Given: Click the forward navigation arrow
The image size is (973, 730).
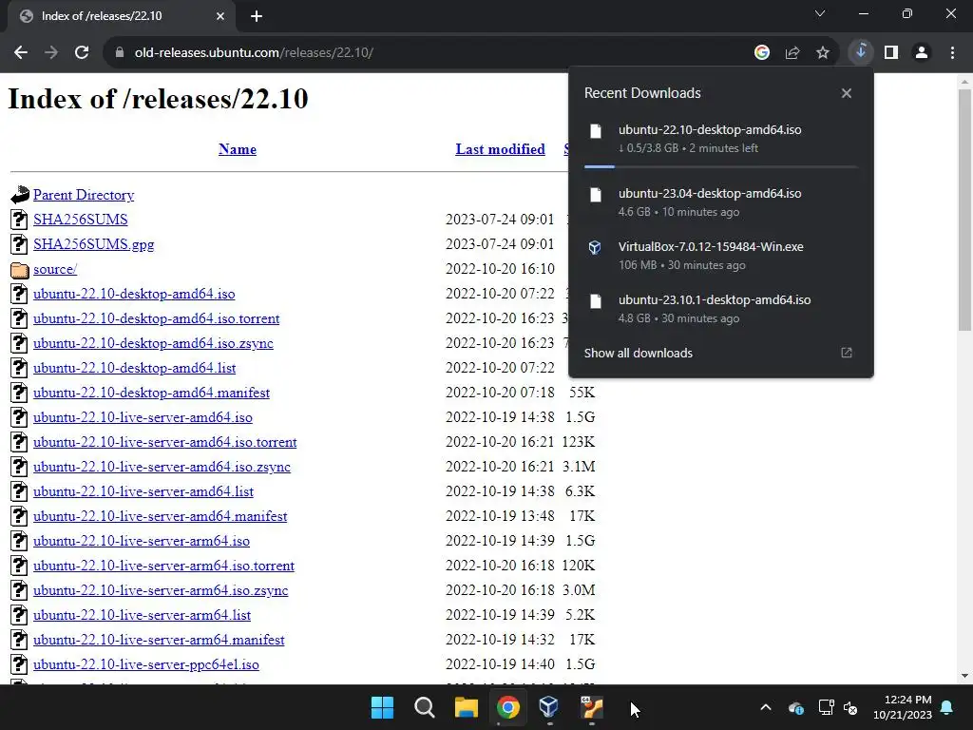Looking at the screenshot, I should [x=51, y=53].
